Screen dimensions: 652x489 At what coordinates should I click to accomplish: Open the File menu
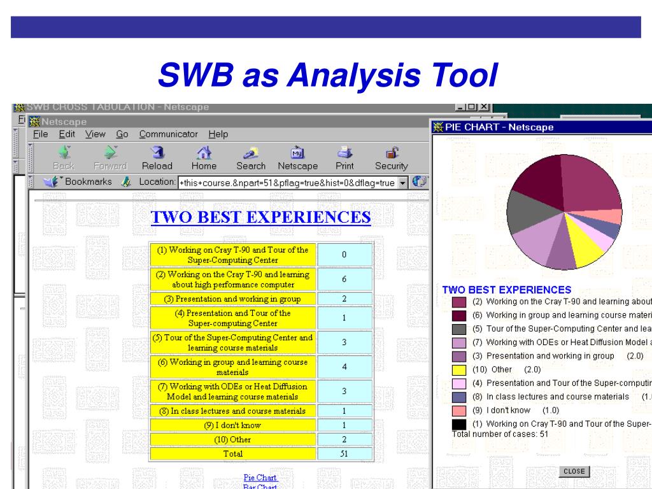pos(40,134)
